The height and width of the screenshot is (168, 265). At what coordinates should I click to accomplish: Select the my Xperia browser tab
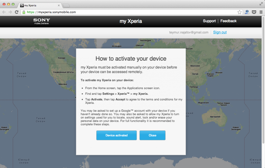tap(40, 5)
